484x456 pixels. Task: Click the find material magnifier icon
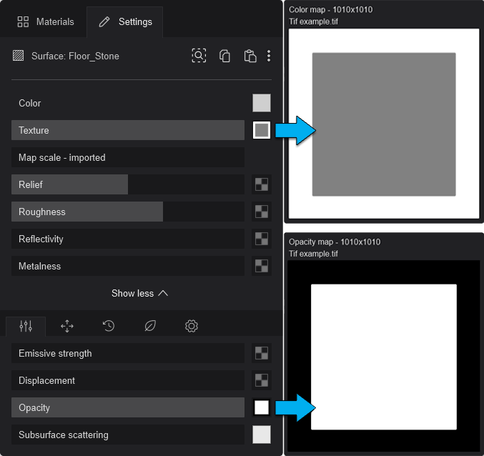[199, 56]
